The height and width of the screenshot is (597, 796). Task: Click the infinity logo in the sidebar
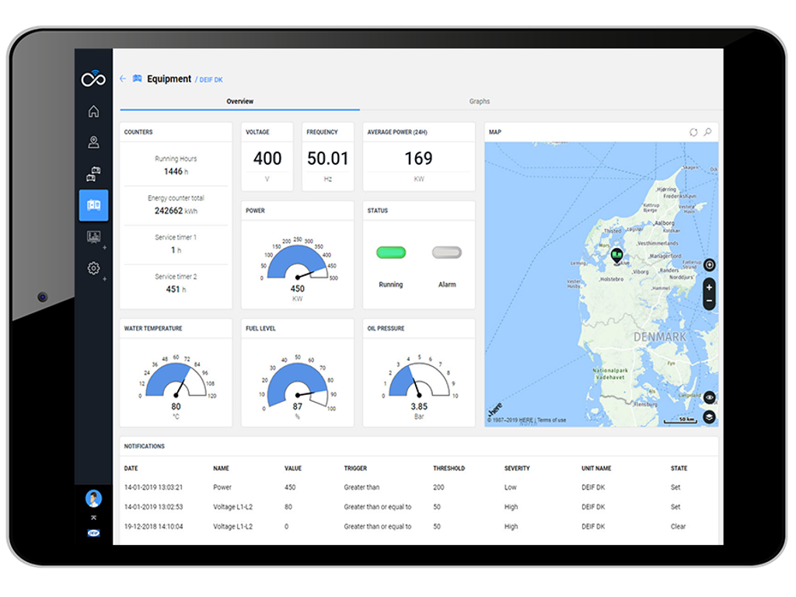[93, 79]
